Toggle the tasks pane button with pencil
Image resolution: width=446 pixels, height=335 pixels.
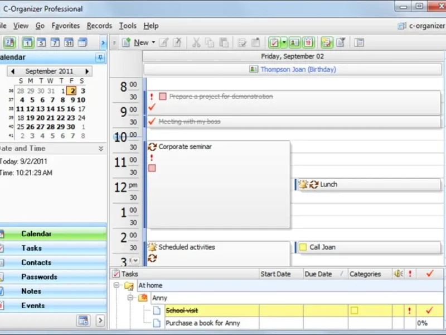pyautogui.click(x=327, y=42)
